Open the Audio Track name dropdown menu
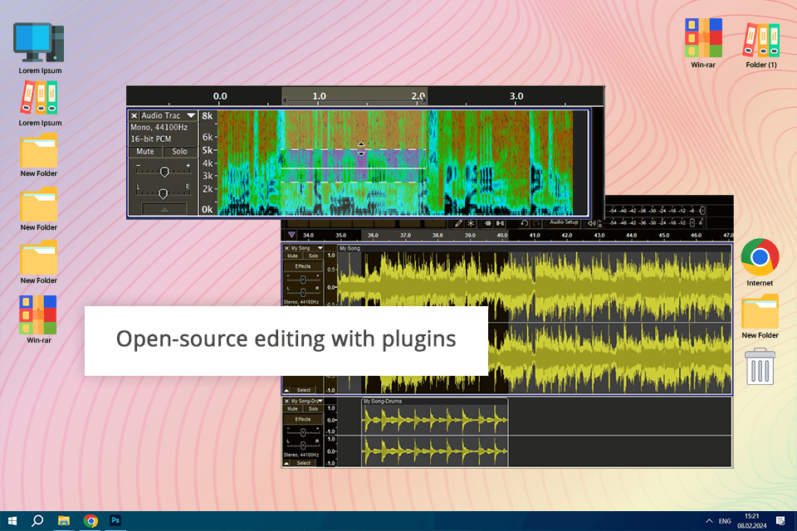The height and width of the screenshot is (531, 797). click(191, 116)
